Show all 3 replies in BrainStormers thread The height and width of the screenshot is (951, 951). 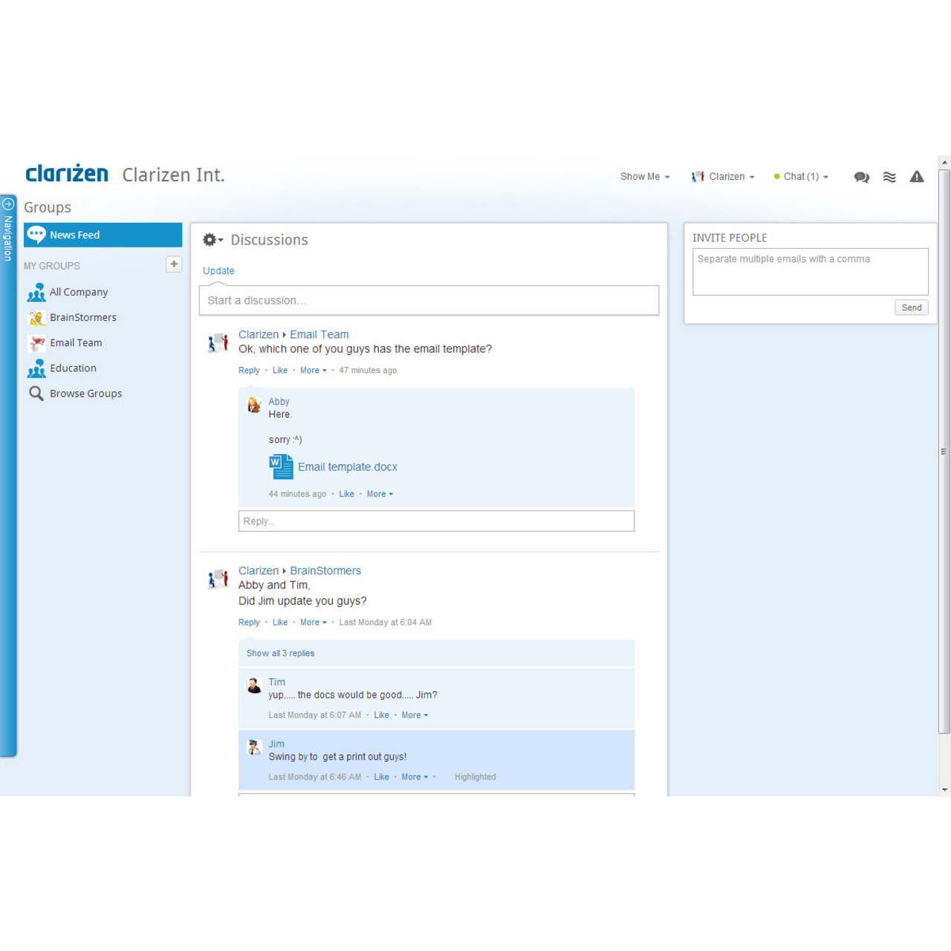(280, 653)
